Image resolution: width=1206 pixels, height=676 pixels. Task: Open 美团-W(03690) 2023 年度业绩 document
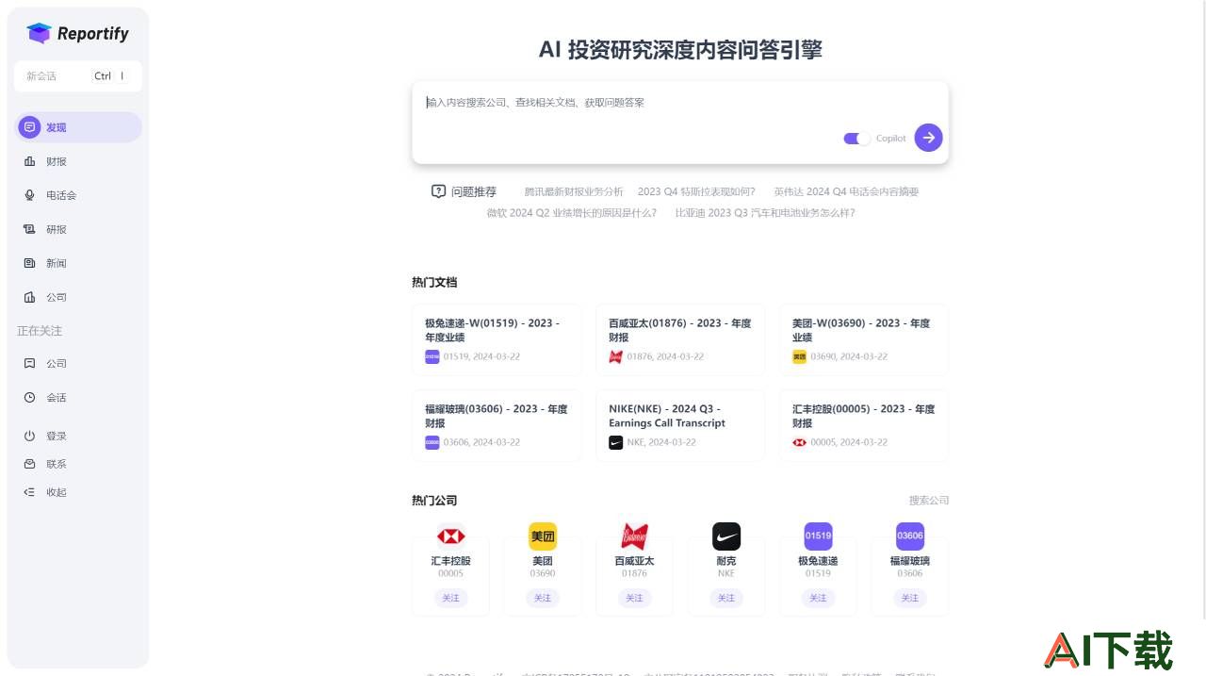coord(864,340)
